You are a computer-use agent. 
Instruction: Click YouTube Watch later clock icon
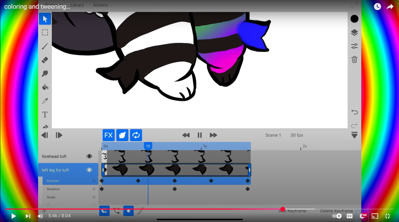[x=377, y=6]
